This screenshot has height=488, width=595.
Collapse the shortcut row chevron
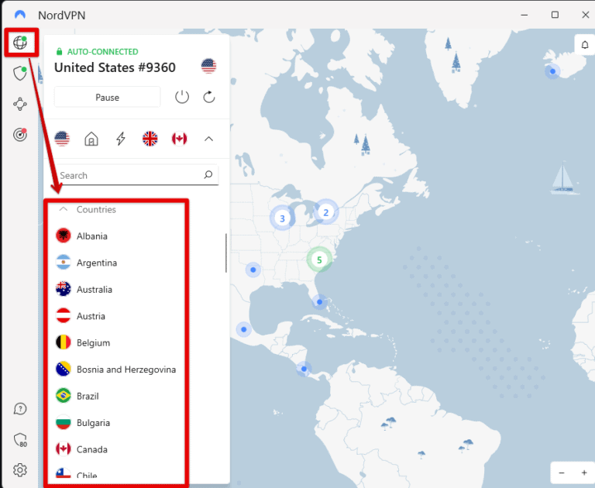pyautogui.click(x=208, y=139)
